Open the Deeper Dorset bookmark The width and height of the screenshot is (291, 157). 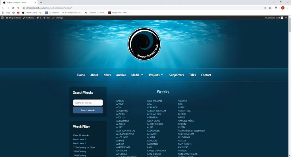pos(32,13)
